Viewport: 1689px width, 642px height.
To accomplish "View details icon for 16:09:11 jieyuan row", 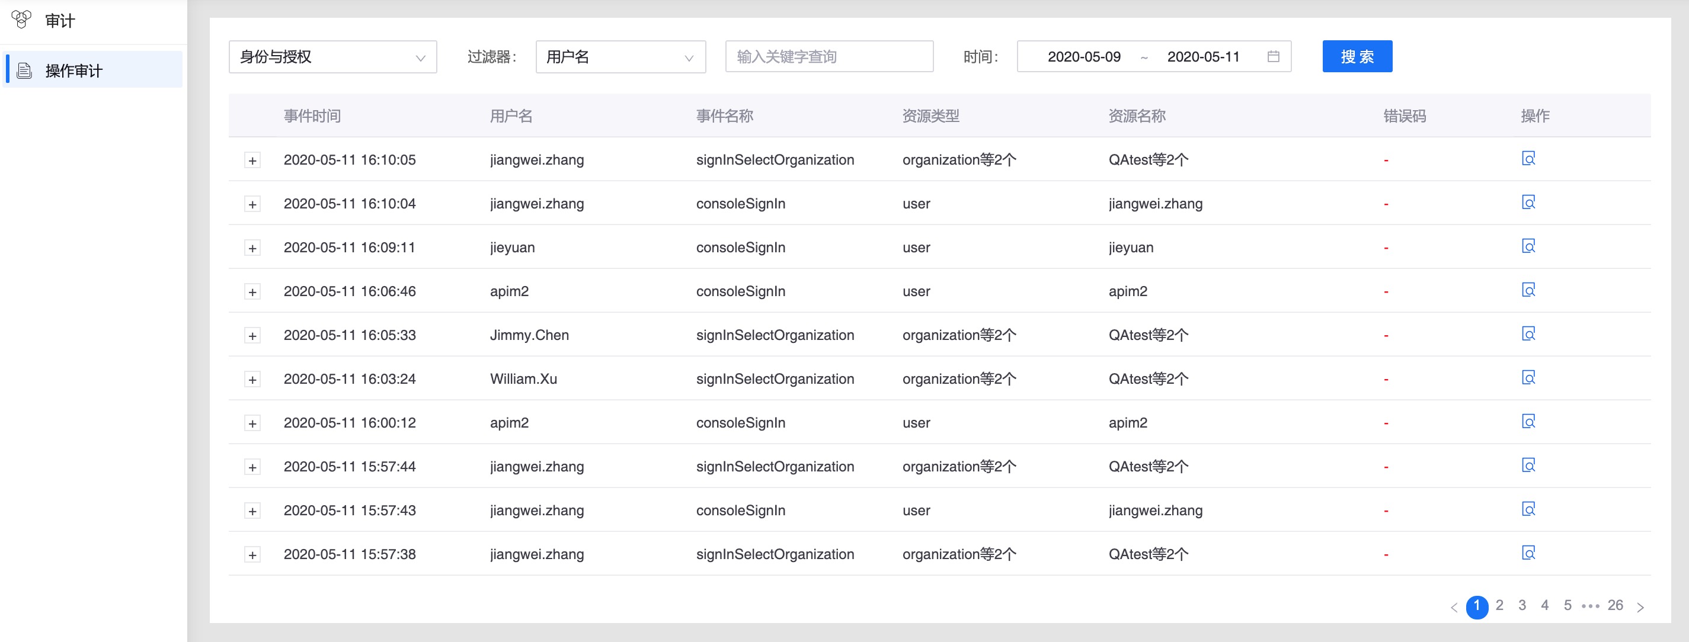I will pos(1528,246).
